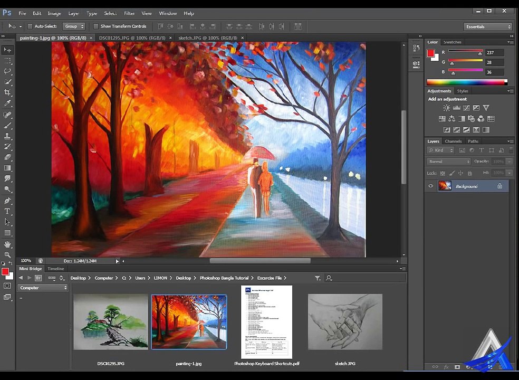519x380 pixels.
Task: Select the Hand tool
Action: click(x=7, y=244)
